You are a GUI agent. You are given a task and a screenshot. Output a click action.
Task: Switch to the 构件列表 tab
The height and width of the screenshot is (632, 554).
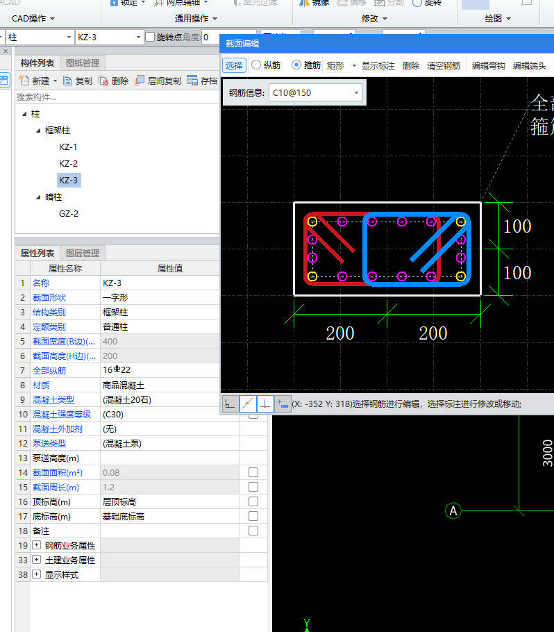point(37,63)
